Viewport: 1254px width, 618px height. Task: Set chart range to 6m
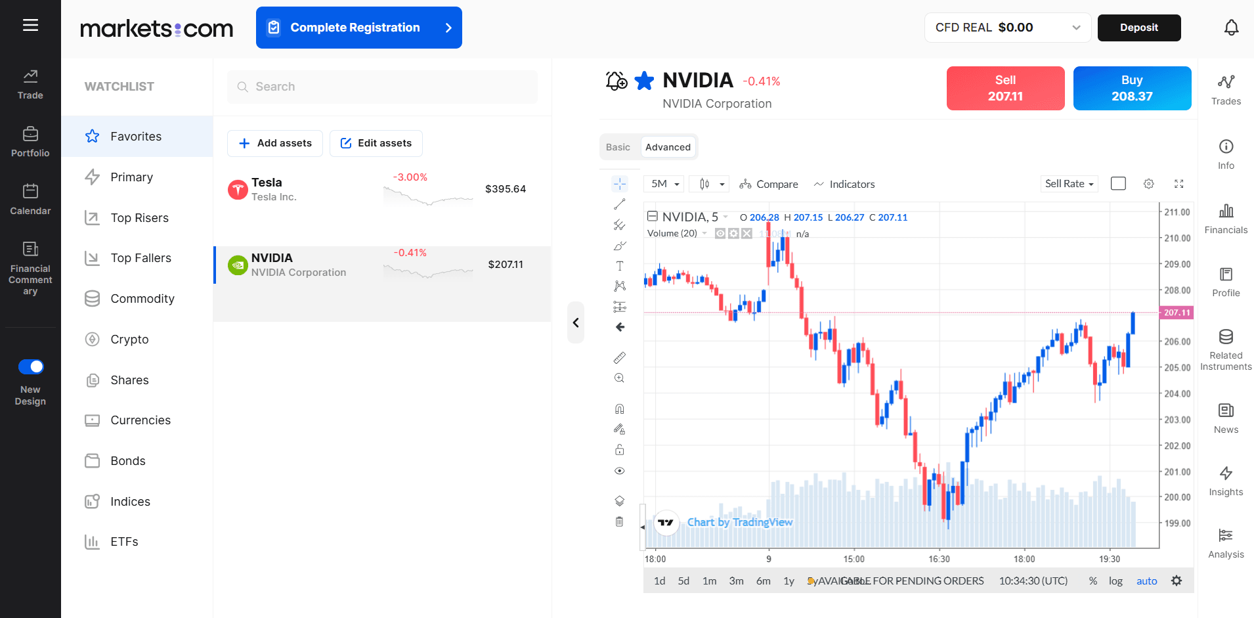click(x=763, y=581)
